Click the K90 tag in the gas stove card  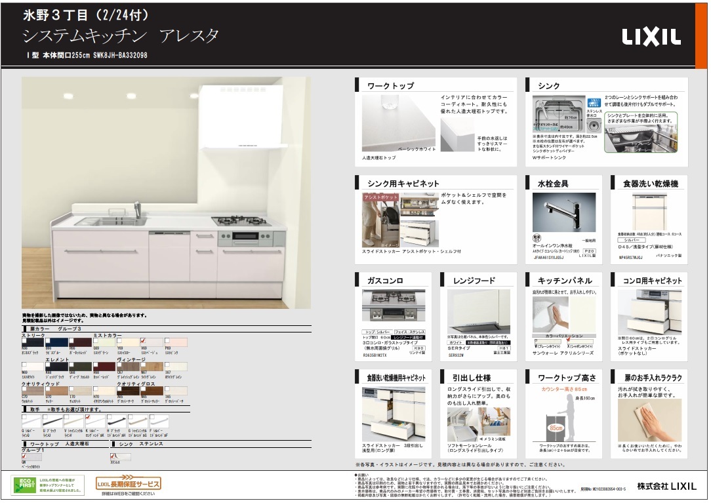[419, 348]
